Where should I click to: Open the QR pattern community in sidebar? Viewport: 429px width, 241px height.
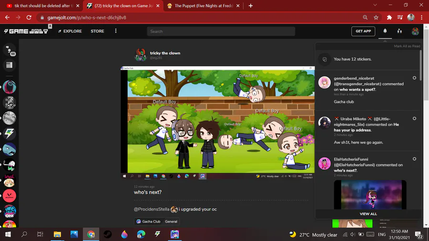[10, 103]
